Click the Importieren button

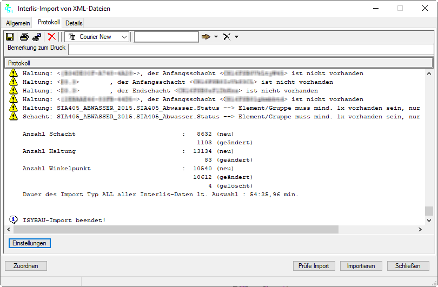pos(362,266)
